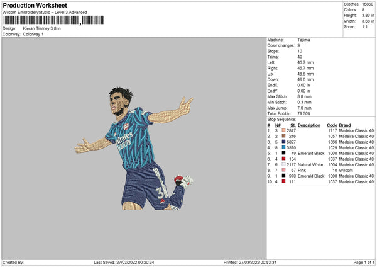Click the EndY value 0.00 in
Screen dimensions: 377x267
303,91
